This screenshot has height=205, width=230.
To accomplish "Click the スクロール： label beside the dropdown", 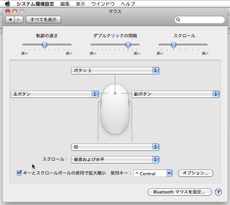I will tap(55, 159).
